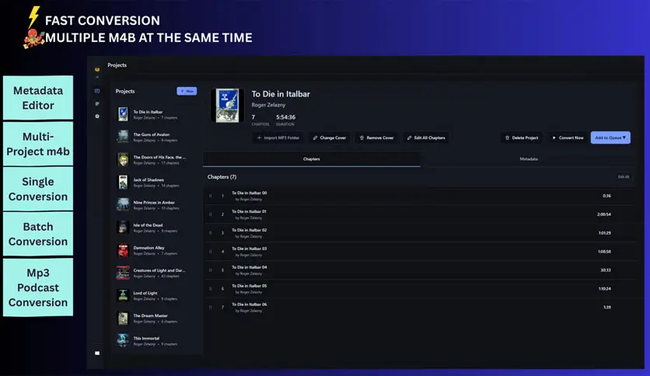Click the Jack of Shadows cover thumbnail
This screenshot has height=376, width=650.
[123, 183]
